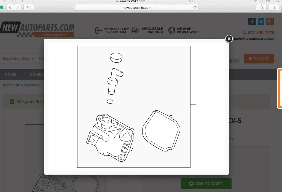Click the HOME navigation item
282x192 pixels.
coord(10,74)
